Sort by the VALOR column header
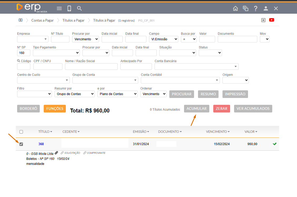297x197 pixels. click(x=251, y=132)
